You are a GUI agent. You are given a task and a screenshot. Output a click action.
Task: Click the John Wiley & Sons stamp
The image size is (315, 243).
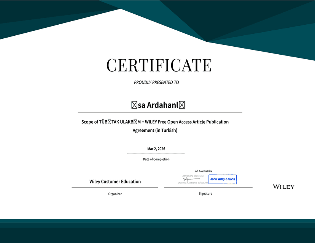click(x=223, y=179)
